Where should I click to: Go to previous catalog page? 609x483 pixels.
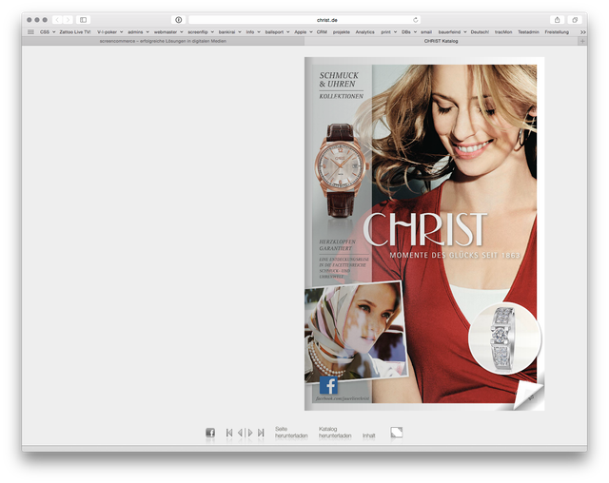tap(240, 433)
